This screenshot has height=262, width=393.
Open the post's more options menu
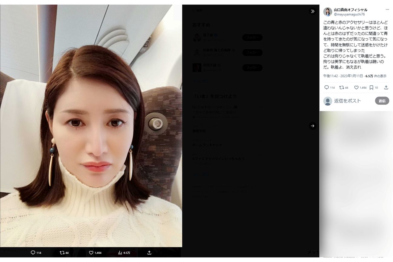pos(387,10)
